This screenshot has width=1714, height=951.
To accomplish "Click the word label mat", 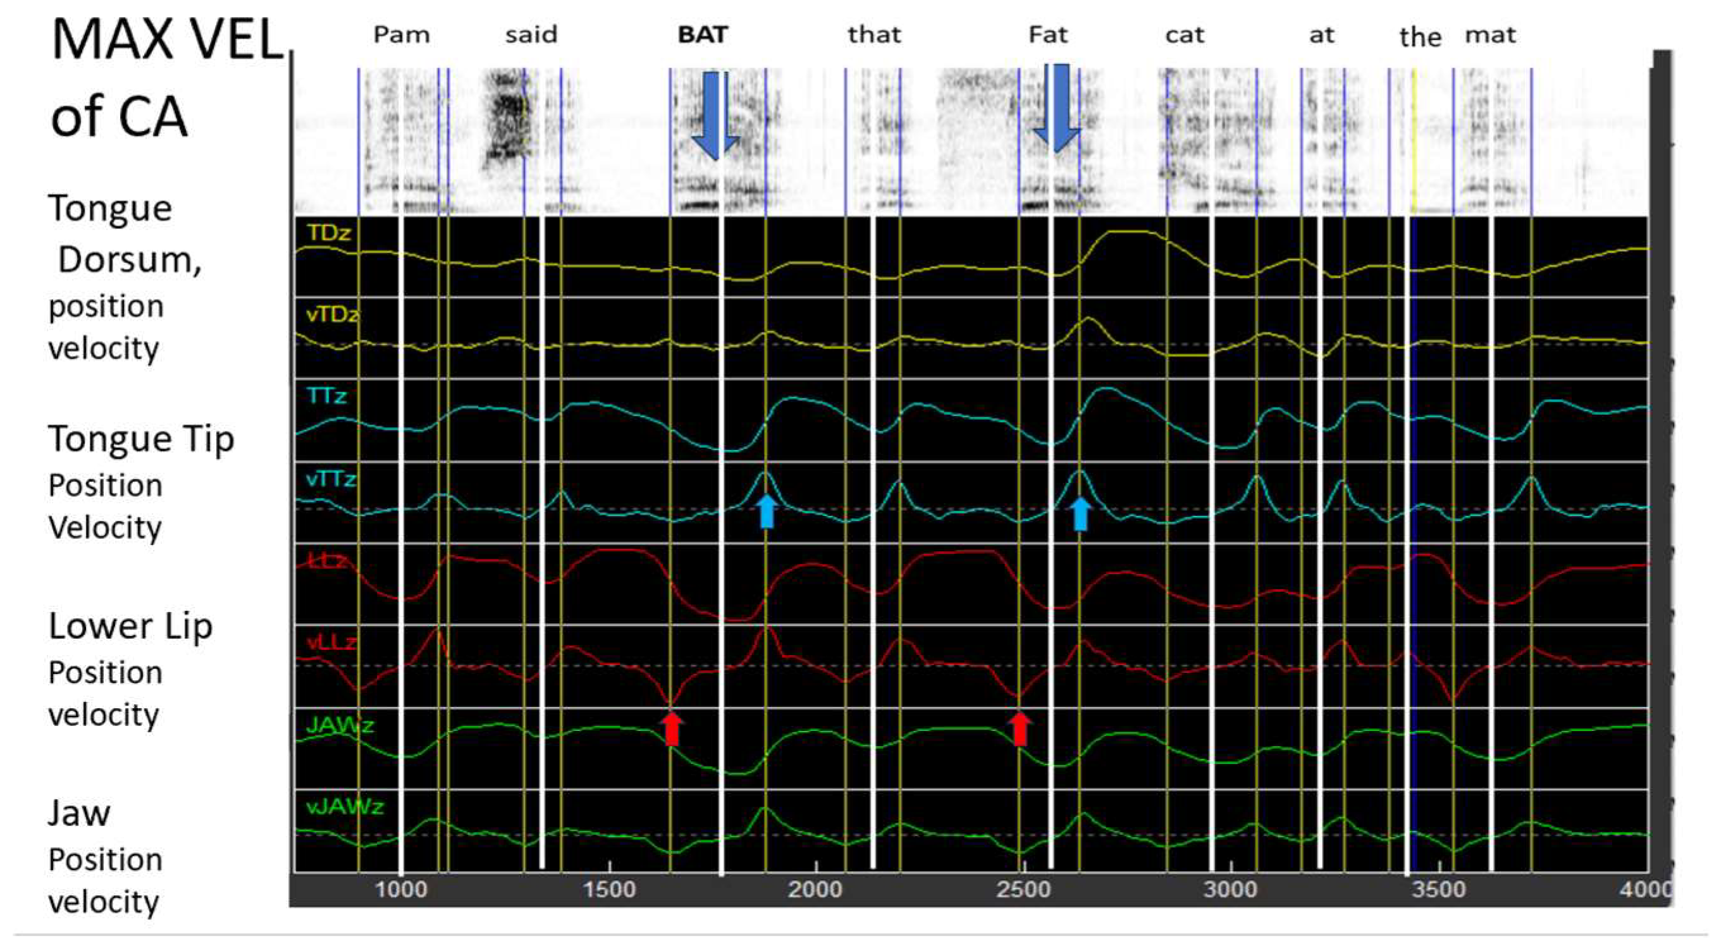I will 1491,35.
